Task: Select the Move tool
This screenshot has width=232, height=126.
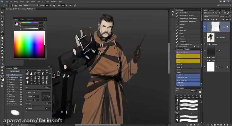Action: 2,12
